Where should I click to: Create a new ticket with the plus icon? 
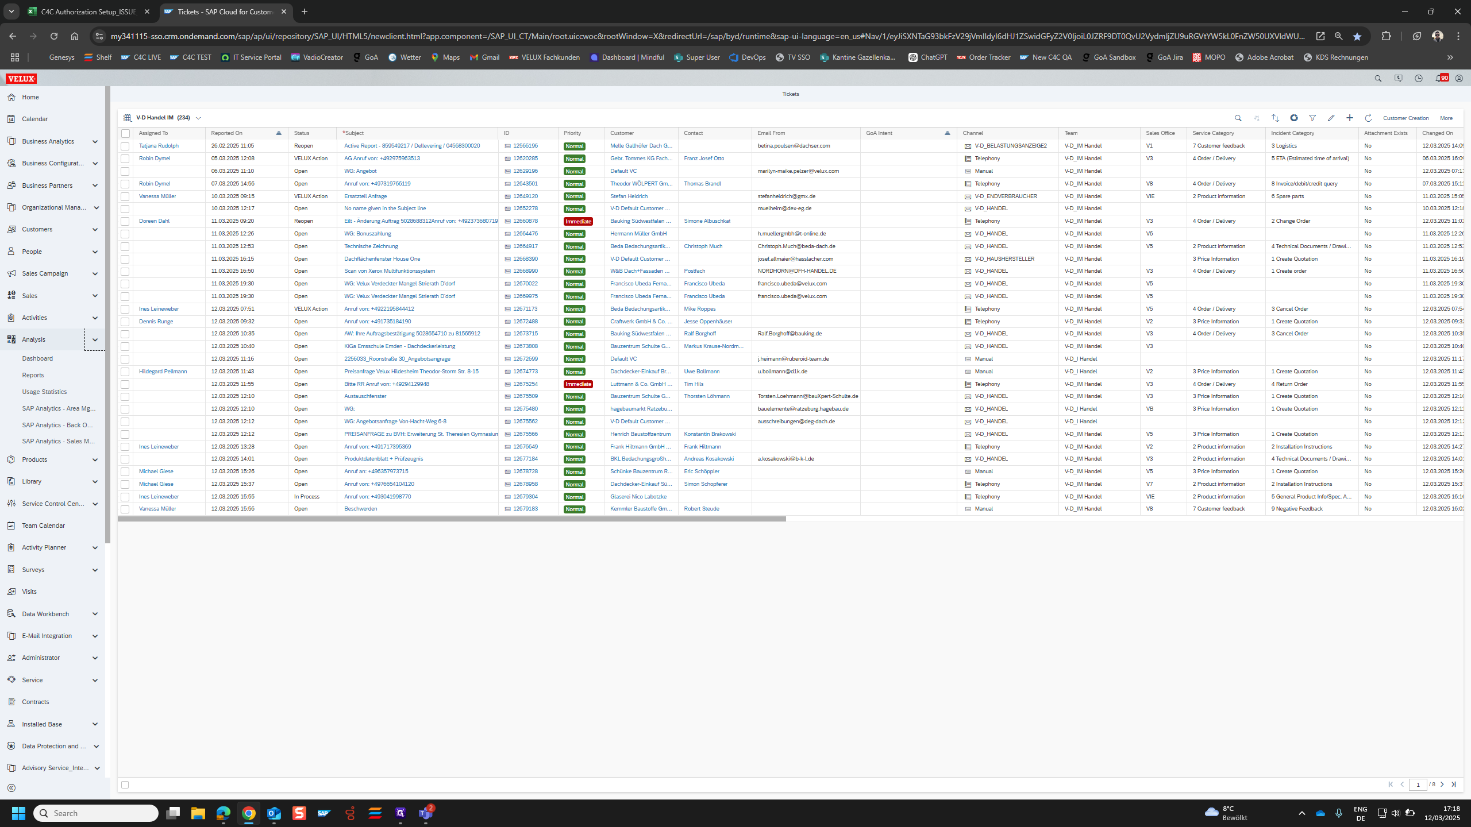1350,118
